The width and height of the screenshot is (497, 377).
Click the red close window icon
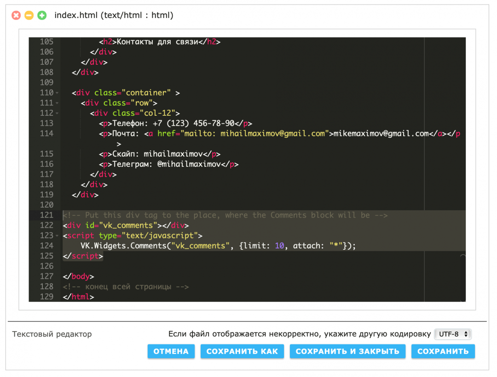tap(16, 16)
